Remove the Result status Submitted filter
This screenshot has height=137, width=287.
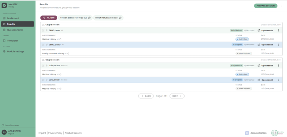[120, 18]
